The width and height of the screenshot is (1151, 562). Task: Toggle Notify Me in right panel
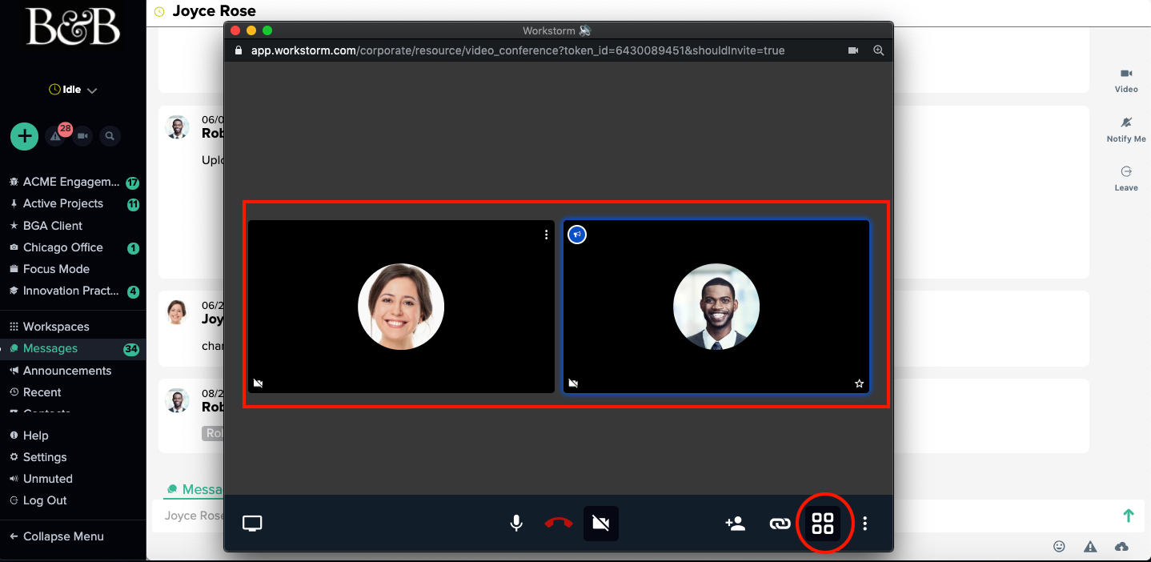[1126, 130]
